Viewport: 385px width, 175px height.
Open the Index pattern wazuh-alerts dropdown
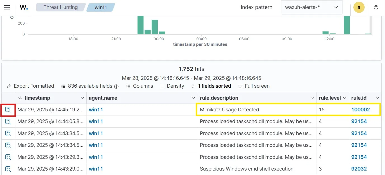(311, 8)
